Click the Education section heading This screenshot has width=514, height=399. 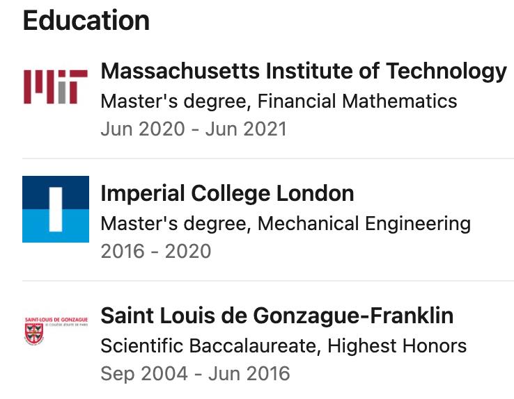coord(86,20)
